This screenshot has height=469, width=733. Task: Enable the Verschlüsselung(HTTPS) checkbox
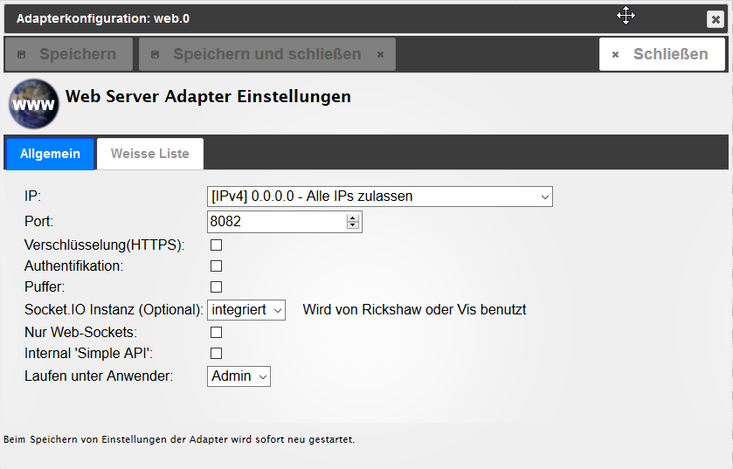click(217, 245)
